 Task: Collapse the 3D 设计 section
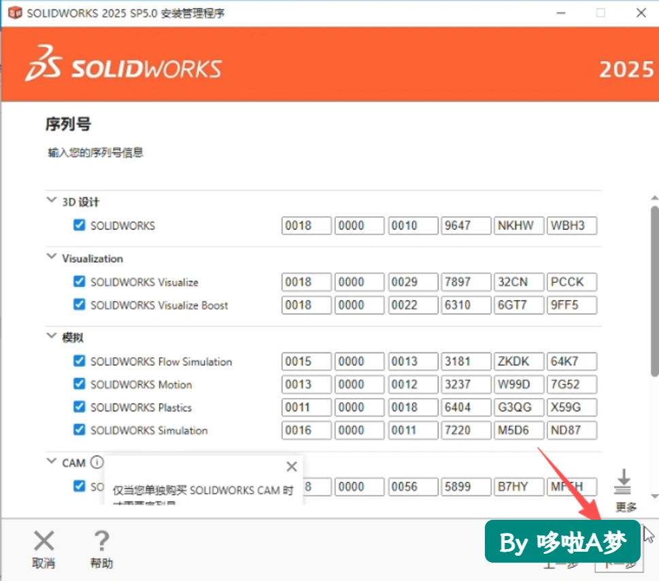51,200
